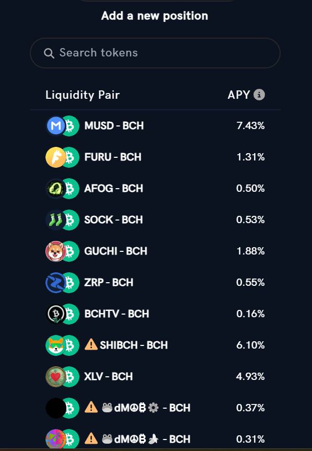Open the GUCHI - BCH liquidity pair
312x451 pixels.
coord(155,251)
